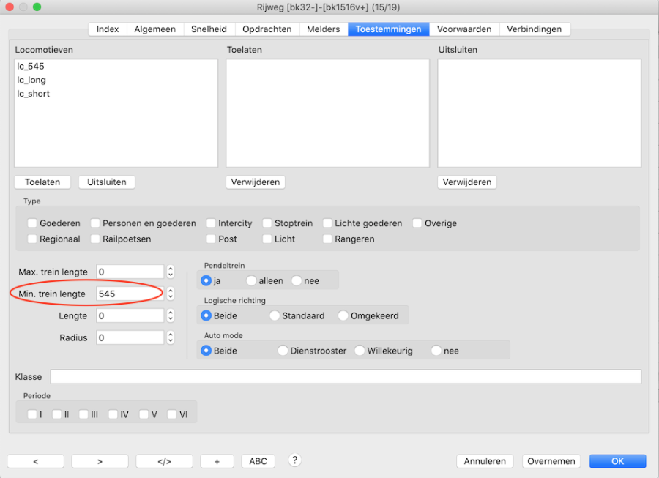
Task: Click the '+' add button
Action: (217, 461)
